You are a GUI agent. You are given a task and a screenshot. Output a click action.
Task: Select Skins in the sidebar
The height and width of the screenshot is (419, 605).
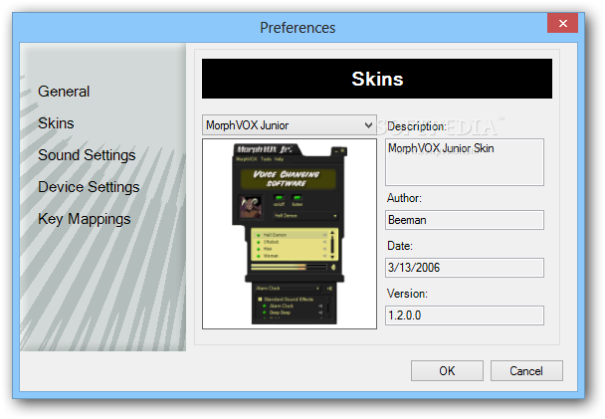coord(56,123)
